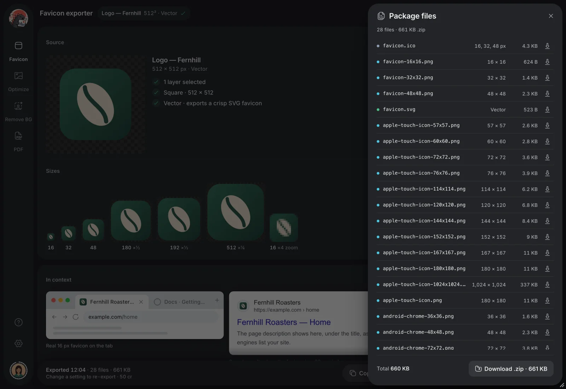This screenshot has width=566, height=389.
Task: Download apple-touch-icon-152x152.png
Action: [547, 237]
